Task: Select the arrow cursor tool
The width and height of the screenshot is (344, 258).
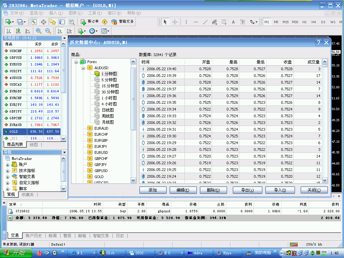Action: [165, 22]
